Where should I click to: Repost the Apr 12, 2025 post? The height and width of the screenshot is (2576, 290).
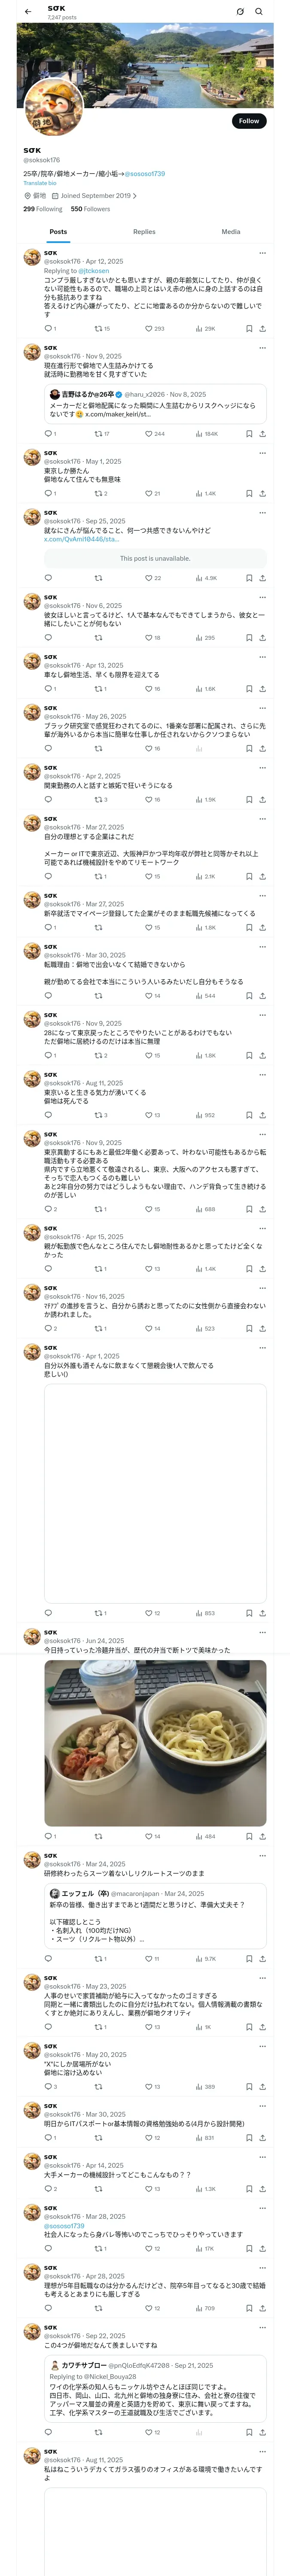(x=98, y=328)
